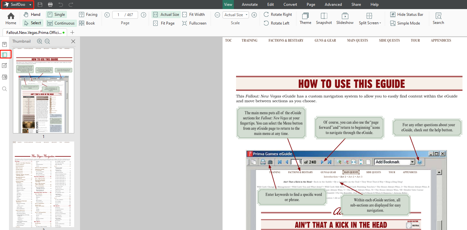Choose Fit Width zoom option
467x230 pixels.
[193, 15]
